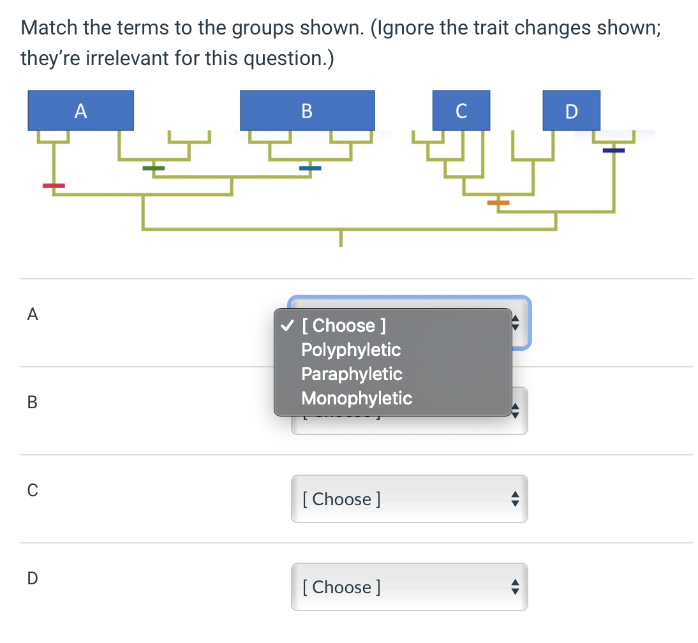Click the navy trait change marker
698x643 pixels.
614,151
